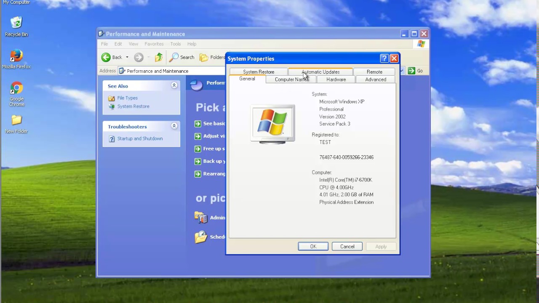Switch to the Remote tab
Viewport: 539px width, 303px height.
pos(374,72)
